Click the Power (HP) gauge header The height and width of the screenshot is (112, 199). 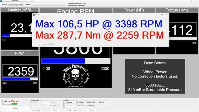[134, 10]
